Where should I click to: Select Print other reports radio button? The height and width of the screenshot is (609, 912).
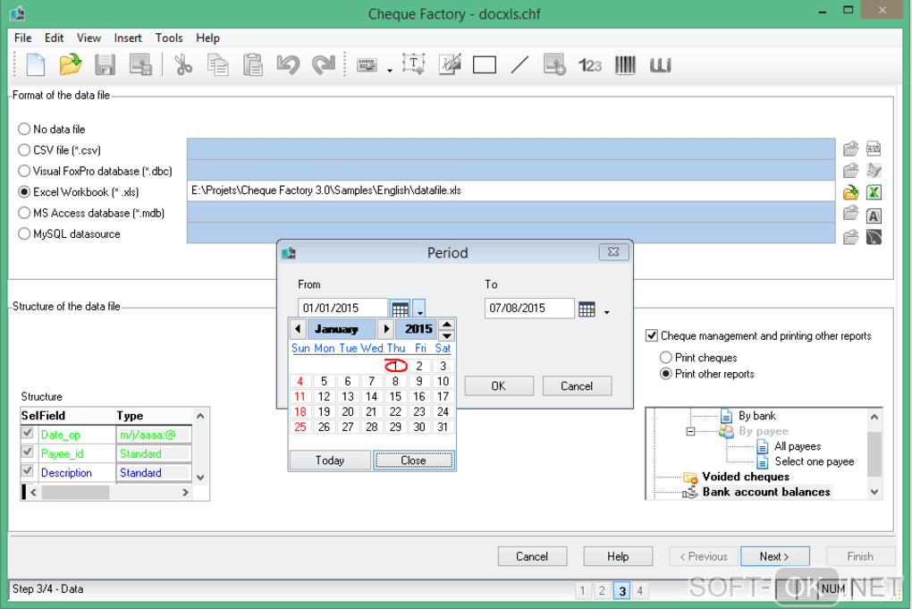tap(666, 374)
